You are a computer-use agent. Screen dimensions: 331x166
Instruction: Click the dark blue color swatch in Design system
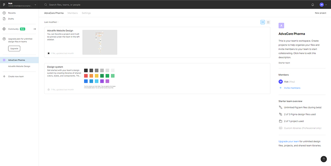tap(86, 81)
